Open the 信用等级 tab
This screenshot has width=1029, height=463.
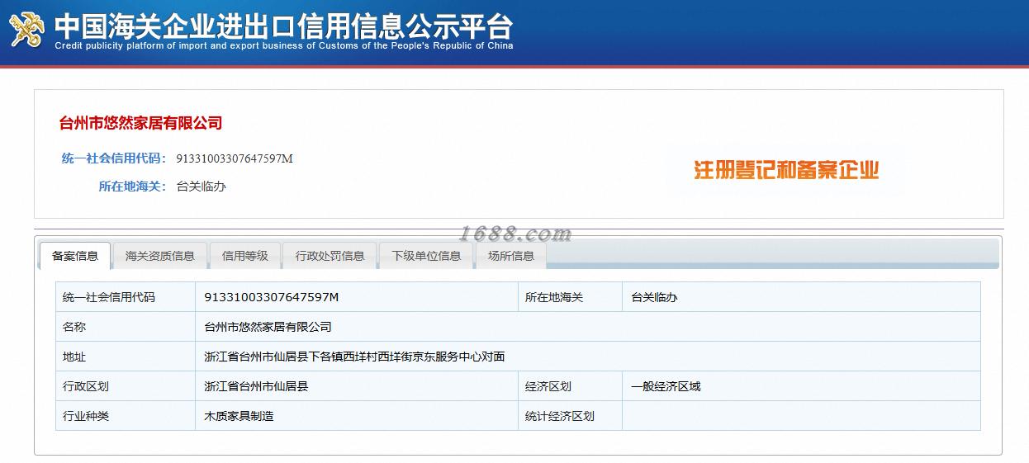tap(245, 256)
